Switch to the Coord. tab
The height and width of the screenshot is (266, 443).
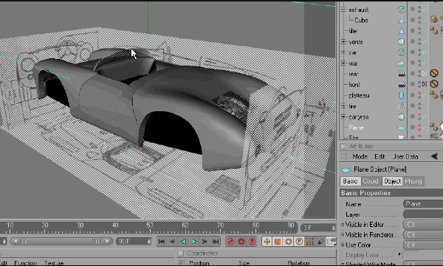pyautogui.click(x=371, y=181)
